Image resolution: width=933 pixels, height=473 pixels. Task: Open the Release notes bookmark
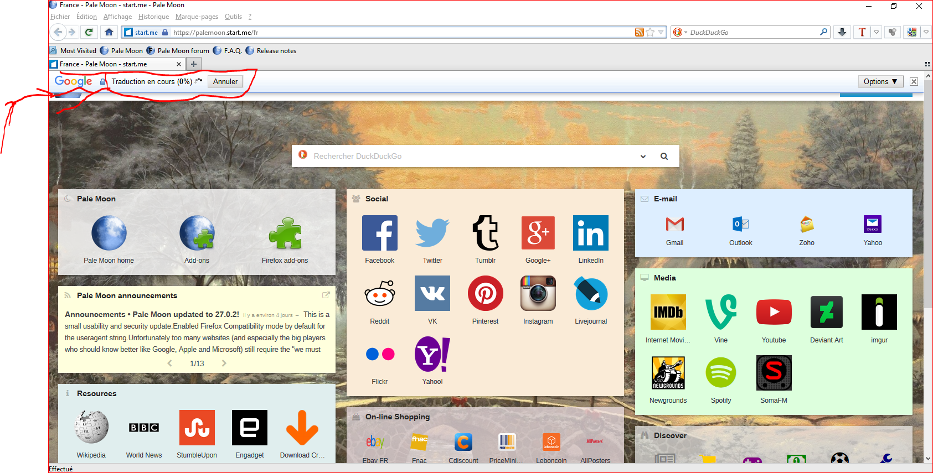click(271, 50)
